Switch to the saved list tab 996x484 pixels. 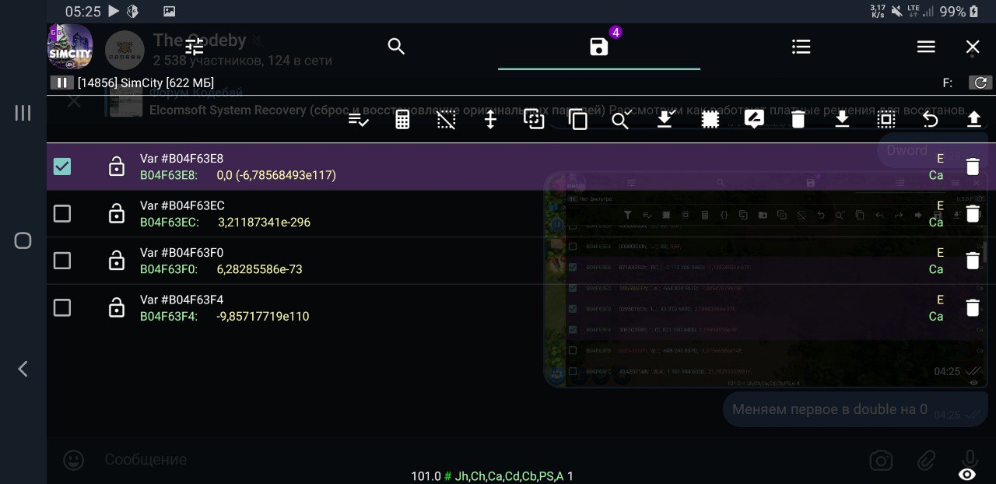(x=599, y=47)
